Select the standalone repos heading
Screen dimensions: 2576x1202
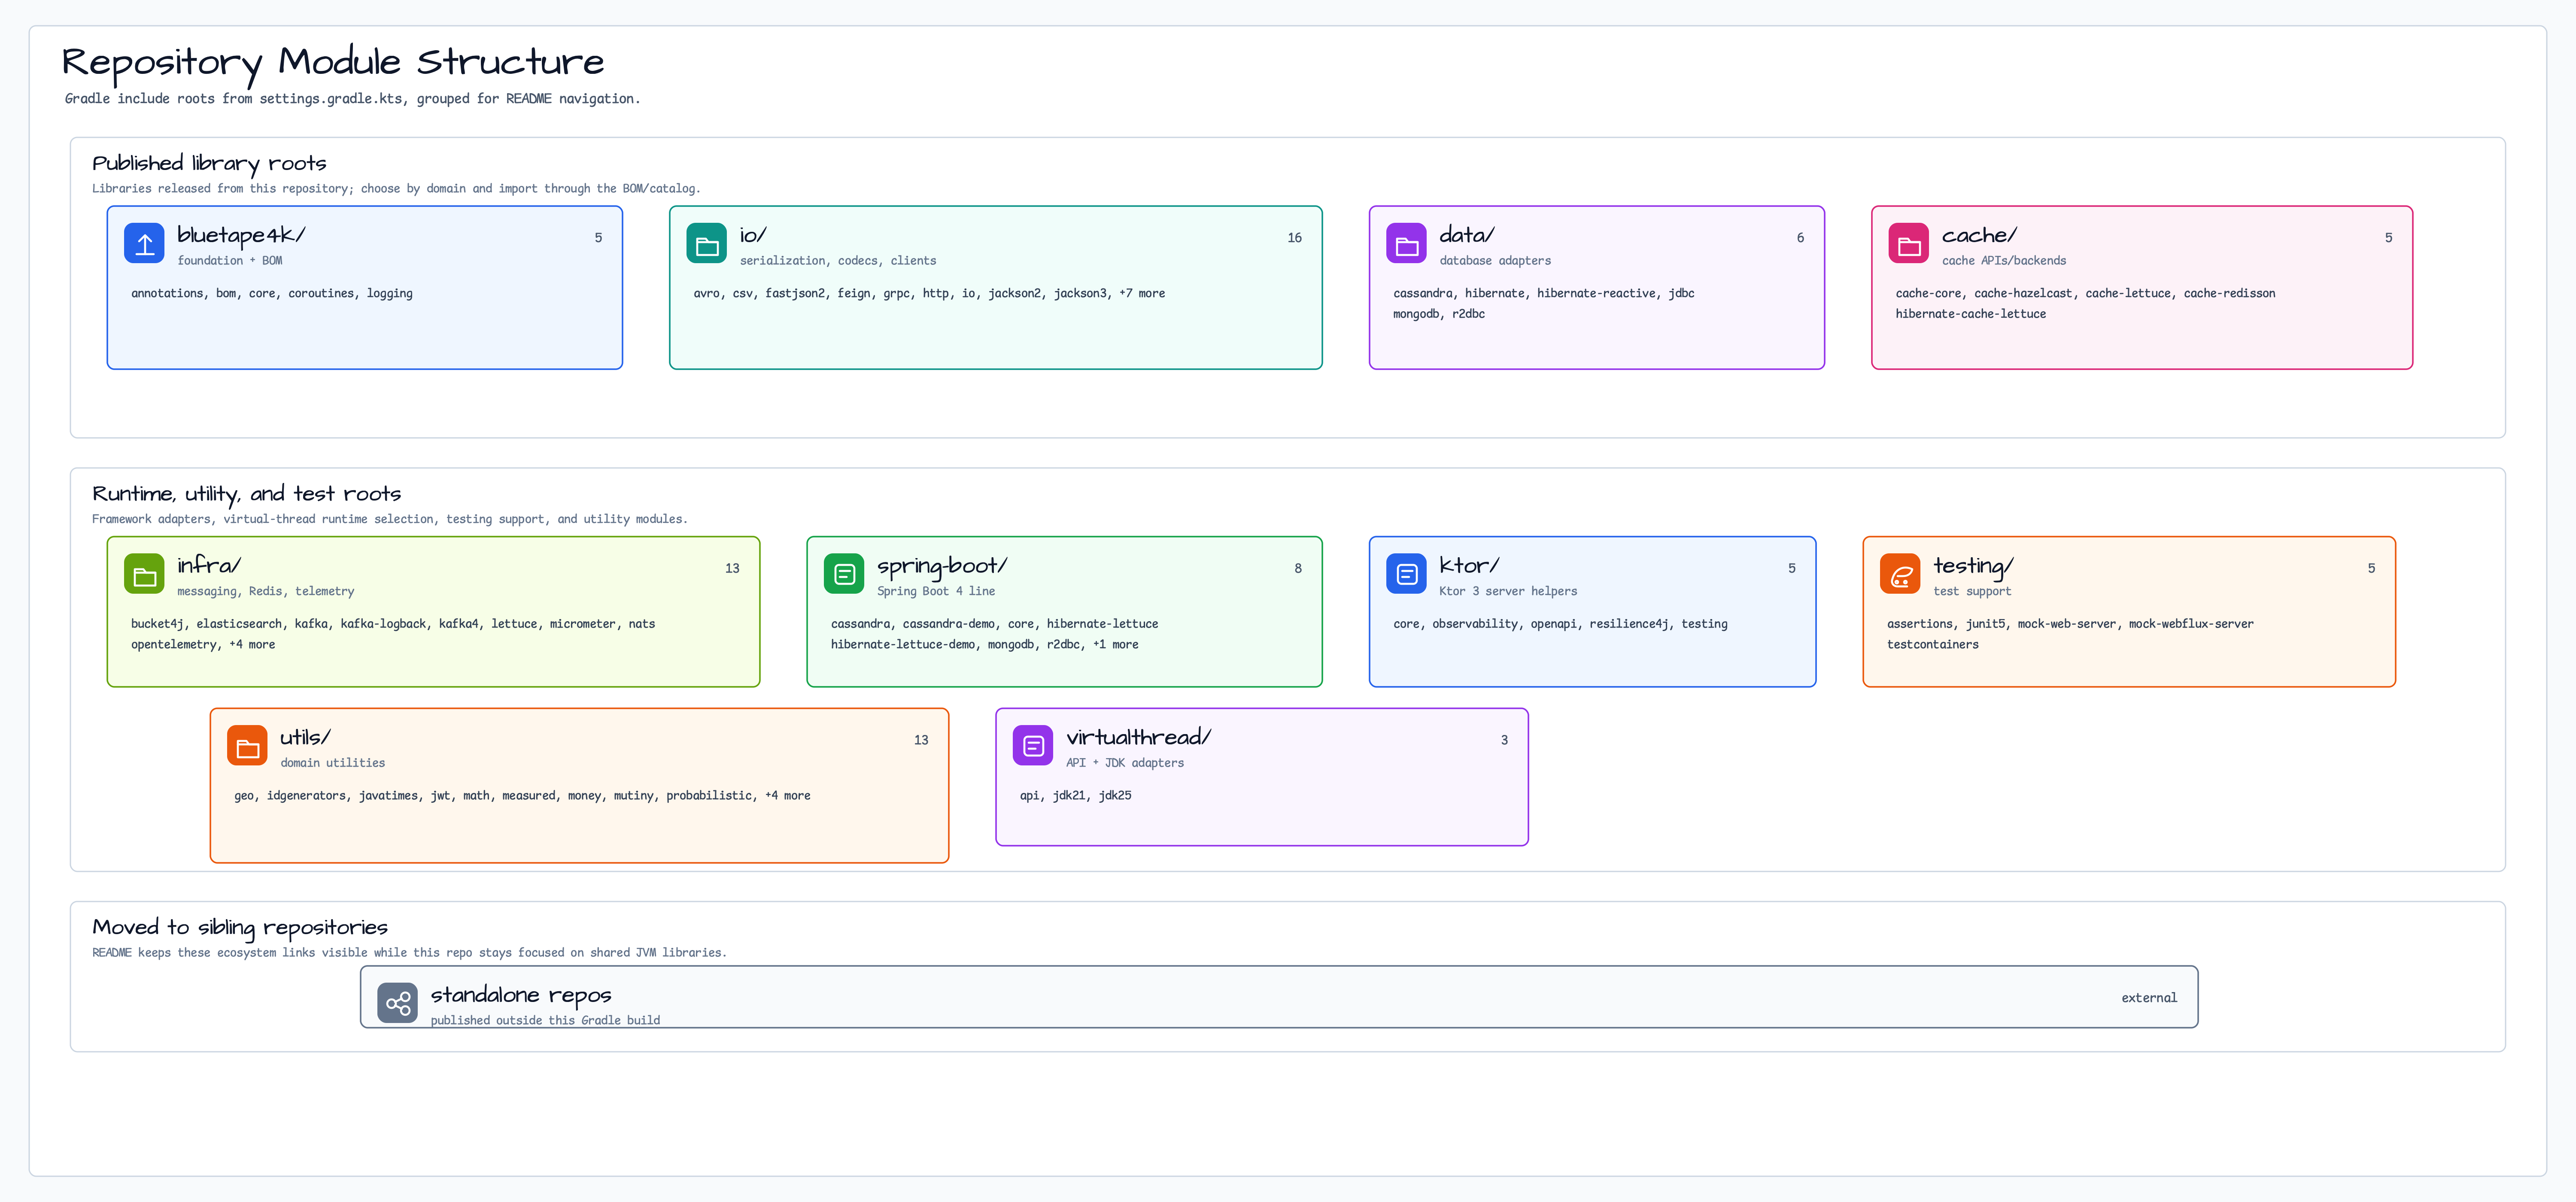[521, 995]
